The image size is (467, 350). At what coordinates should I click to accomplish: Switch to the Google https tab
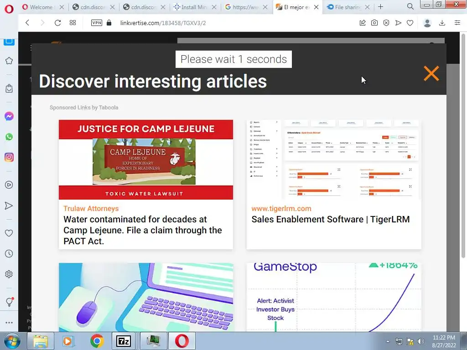246,7
